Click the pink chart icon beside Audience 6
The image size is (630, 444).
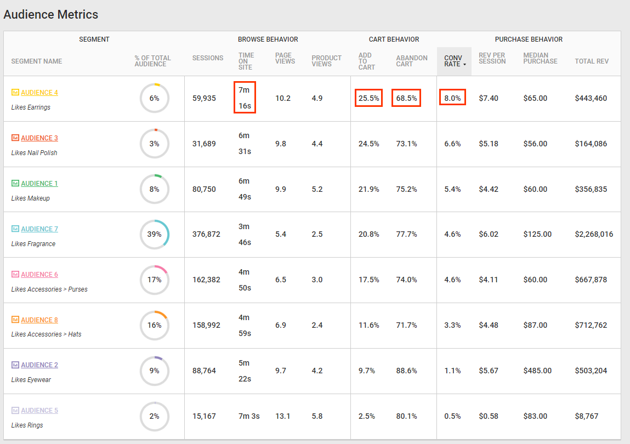(15, 274)
